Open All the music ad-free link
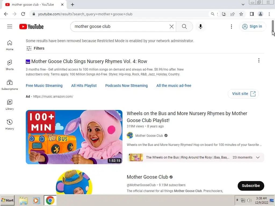Image resolution: width=275 pixels, height=206 pixels. pyautogui.click(x=174, y=86)
